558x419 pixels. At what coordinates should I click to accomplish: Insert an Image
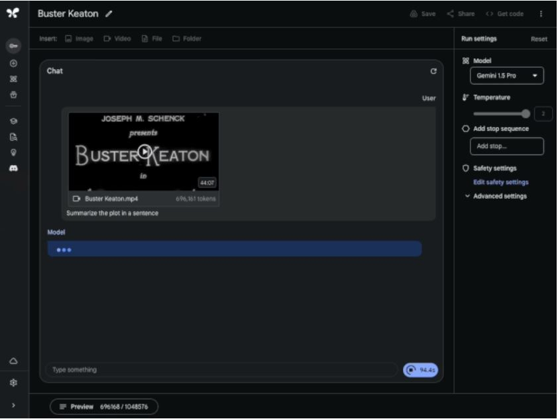point(79,38)
